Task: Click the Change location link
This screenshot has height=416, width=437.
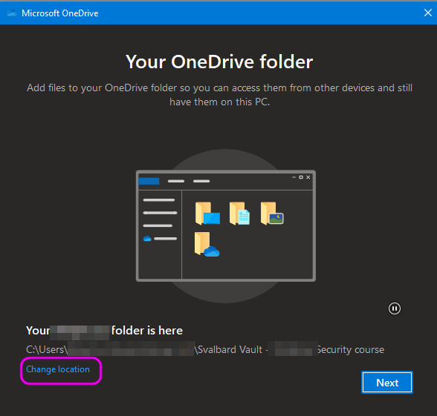Action: [58, 369]
